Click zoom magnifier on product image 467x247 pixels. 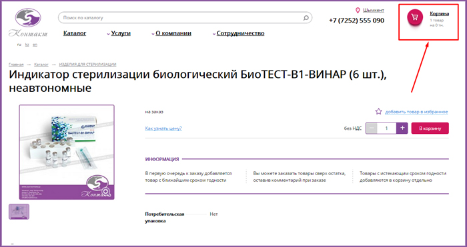(x=105, y=192)
